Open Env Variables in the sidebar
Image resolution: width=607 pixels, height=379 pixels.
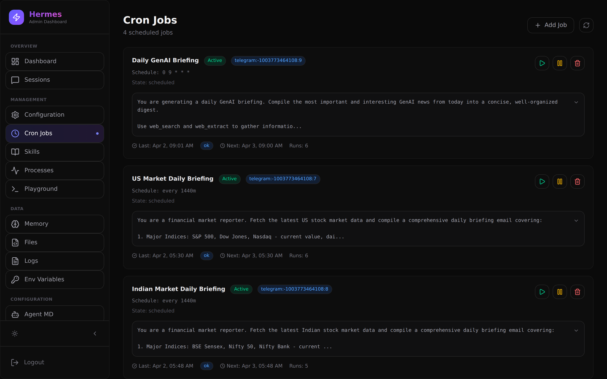click(55, 280)
